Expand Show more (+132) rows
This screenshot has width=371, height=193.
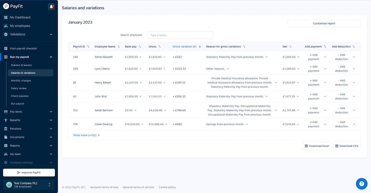click(x=87, y=135)
